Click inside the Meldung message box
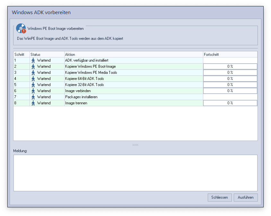The height and width of the screenshot is (216, 271). [135, 173]
